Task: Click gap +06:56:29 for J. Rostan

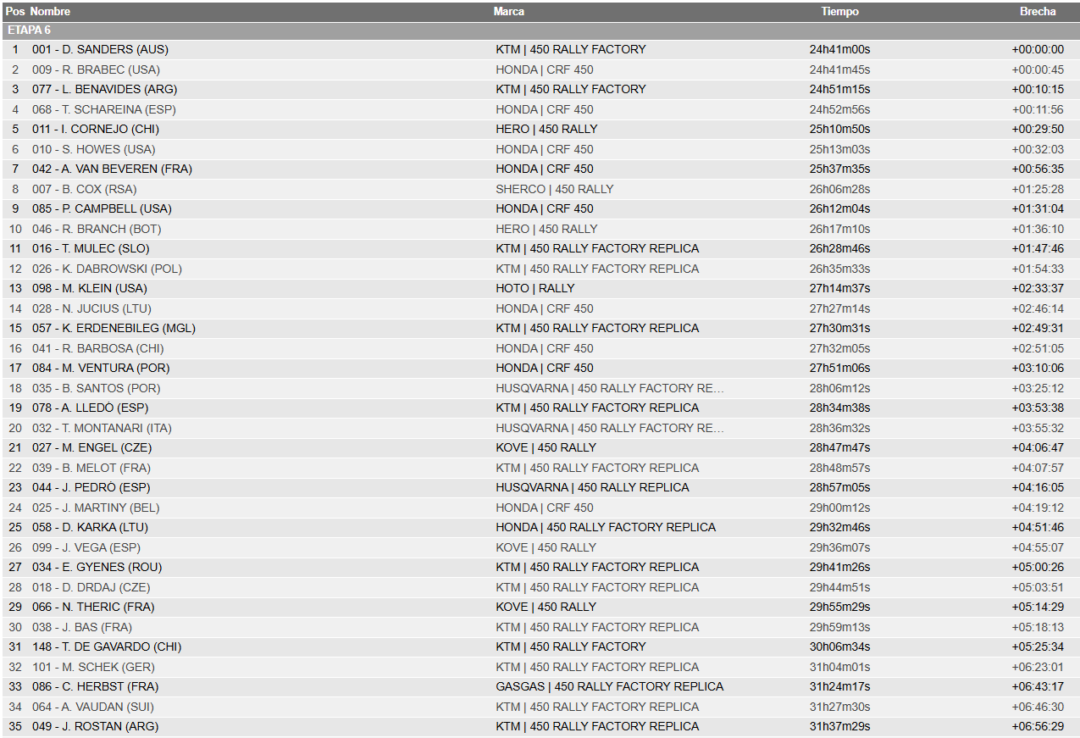Action: pyautogui.click(x=1038, y=727)
